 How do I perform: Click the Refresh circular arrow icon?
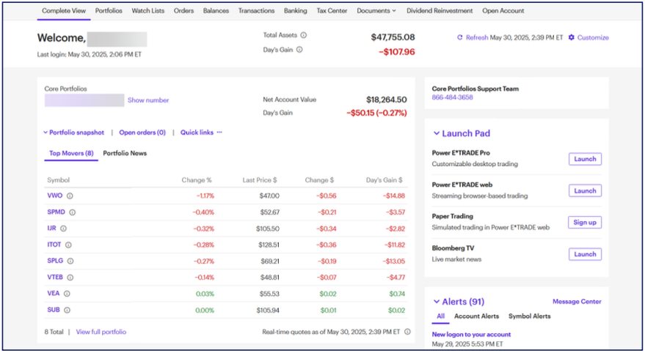pyautogui.click(x=460, y=37)
